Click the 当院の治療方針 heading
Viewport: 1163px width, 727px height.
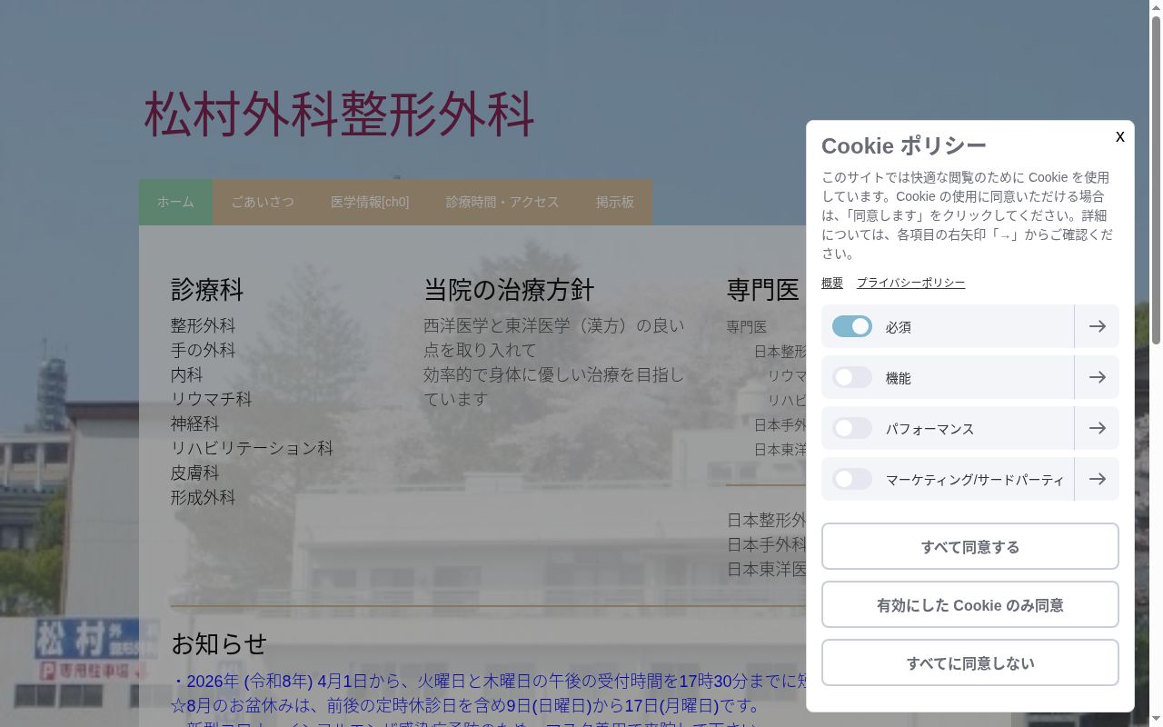(x=509, y=290)
